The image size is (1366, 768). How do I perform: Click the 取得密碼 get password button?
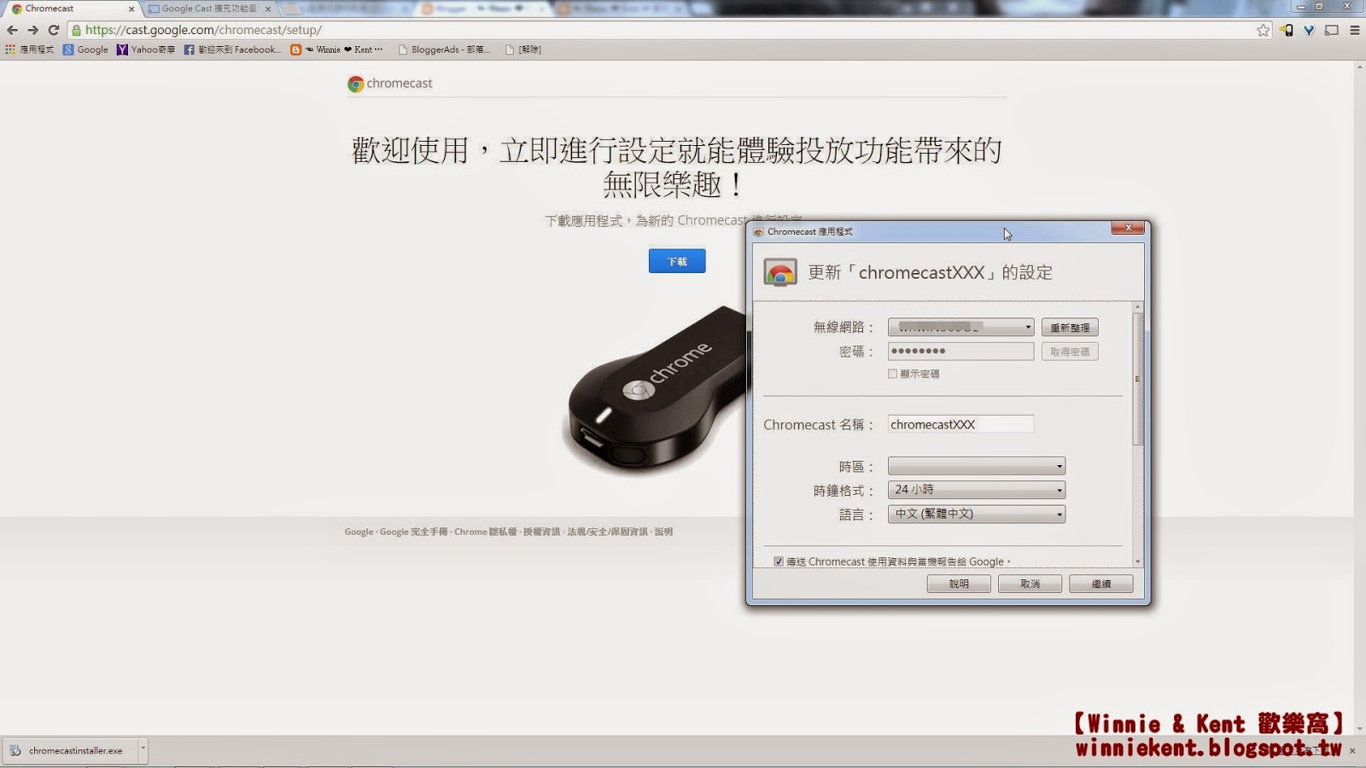coord(1070,352)
